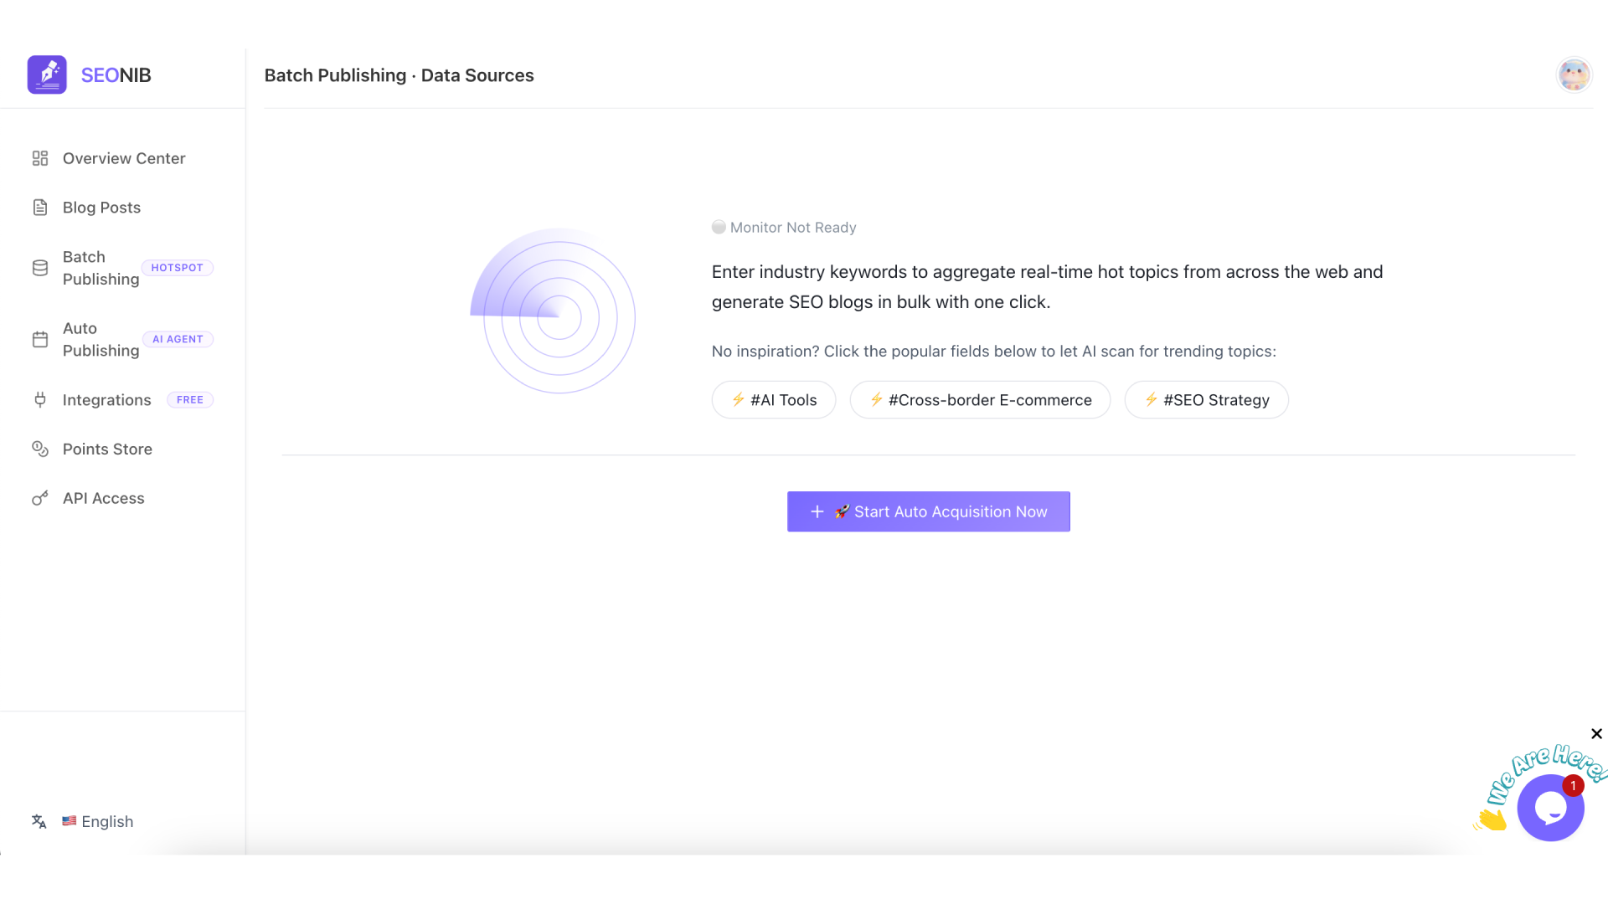This screenshot has height=904, width=1608.
Task: Select the #AI Tools topic chip
Action: (x=774, y=400)
